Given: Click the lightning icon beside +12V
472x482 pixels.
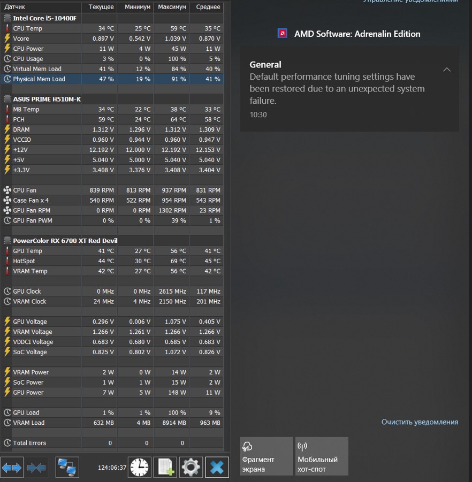Looking at the screenshot, I should pos(7,150).
